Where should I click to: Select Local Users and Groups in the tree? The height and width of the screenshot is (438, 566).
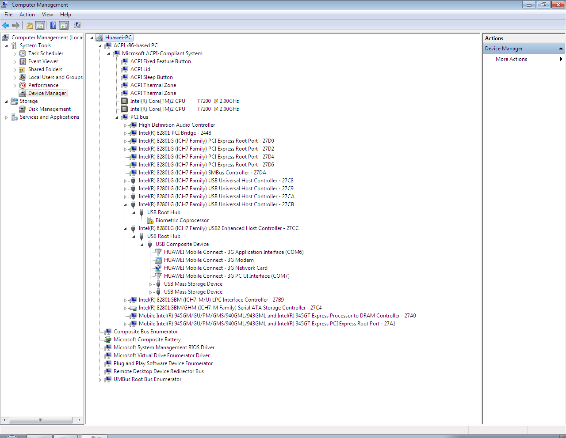(x=55, y=77)
